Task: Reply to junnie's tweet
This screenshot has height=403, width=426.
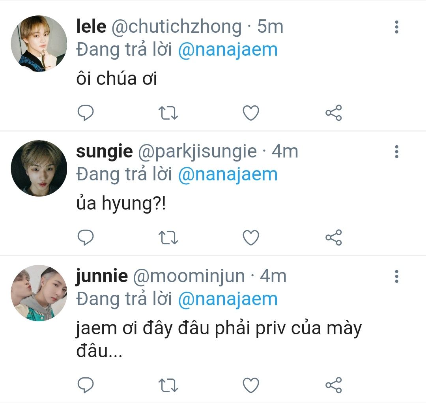Action: coord(85,384)
